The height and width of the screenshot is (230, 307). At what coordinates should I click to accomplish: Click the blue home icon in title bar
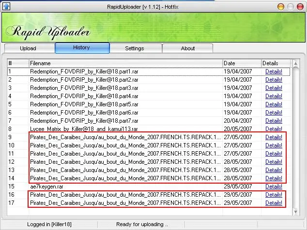6,6
